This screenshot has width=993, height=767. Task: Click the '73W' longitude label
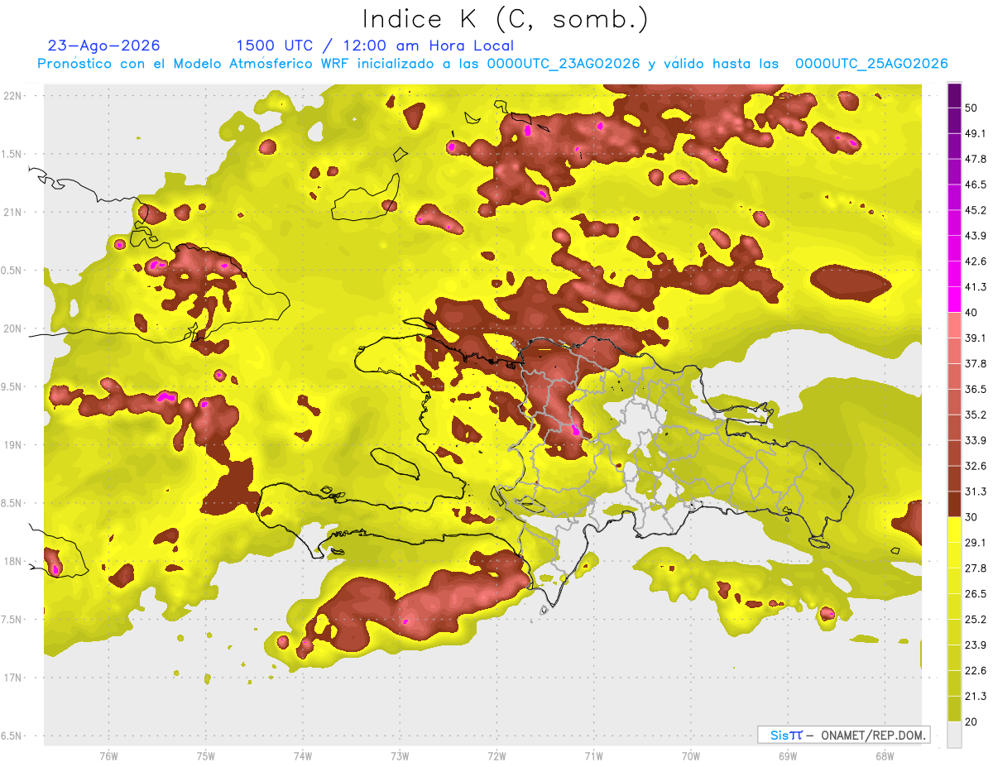point(399,755)
